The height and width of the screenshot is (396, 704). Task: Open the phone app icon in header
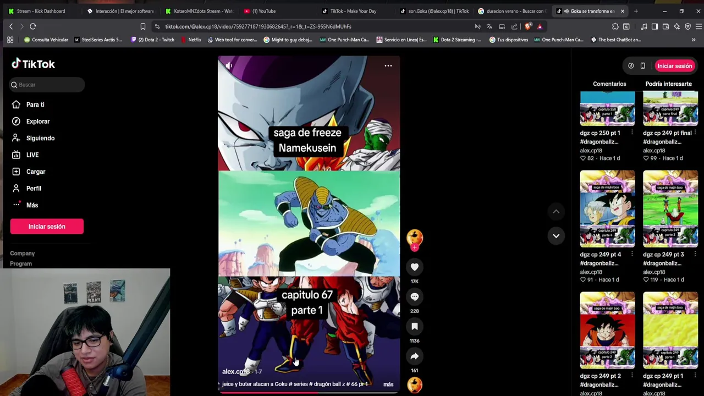tap(642, 66)
